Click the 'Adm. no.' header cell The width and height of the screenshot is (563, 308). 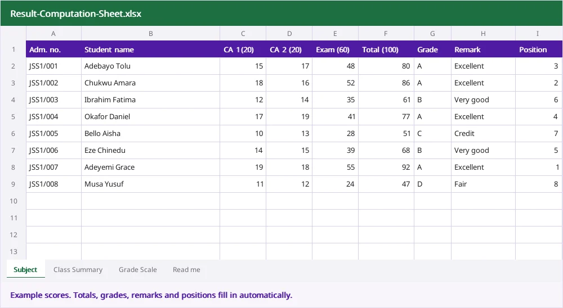[x=53, y=49]
